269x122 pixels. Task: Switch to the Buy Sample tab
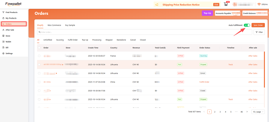pyautogui.click(x=70, y=25)
